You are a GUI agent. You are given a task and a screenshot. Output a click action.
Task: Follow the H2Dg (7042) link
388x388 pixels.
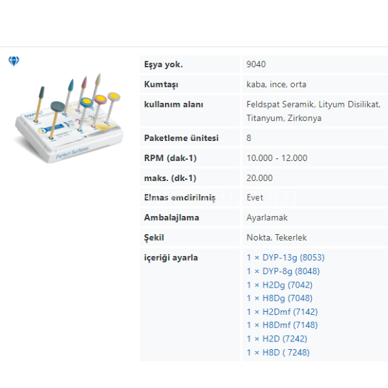click(279, 285)
